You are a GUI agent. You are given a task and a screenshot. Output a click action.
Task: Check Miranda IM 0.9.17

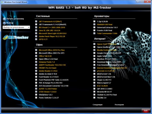94,92
